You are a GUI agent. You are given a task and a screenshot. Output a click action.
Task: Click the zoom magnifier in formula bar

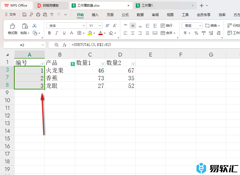click(x=57, y=45)
